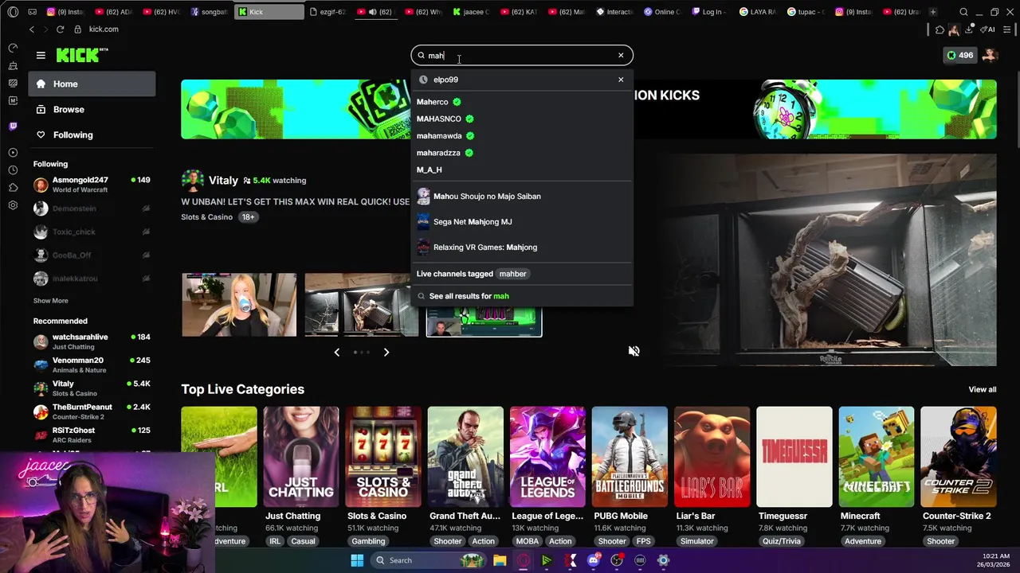The width and height of the screenshot is (1020, 573).
Task: Open Asmongold247 followed channel
Action: coord(92,185)
